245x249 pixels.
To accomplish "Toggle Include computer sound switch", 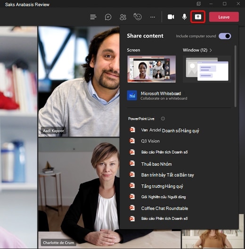I will (225, 36).
